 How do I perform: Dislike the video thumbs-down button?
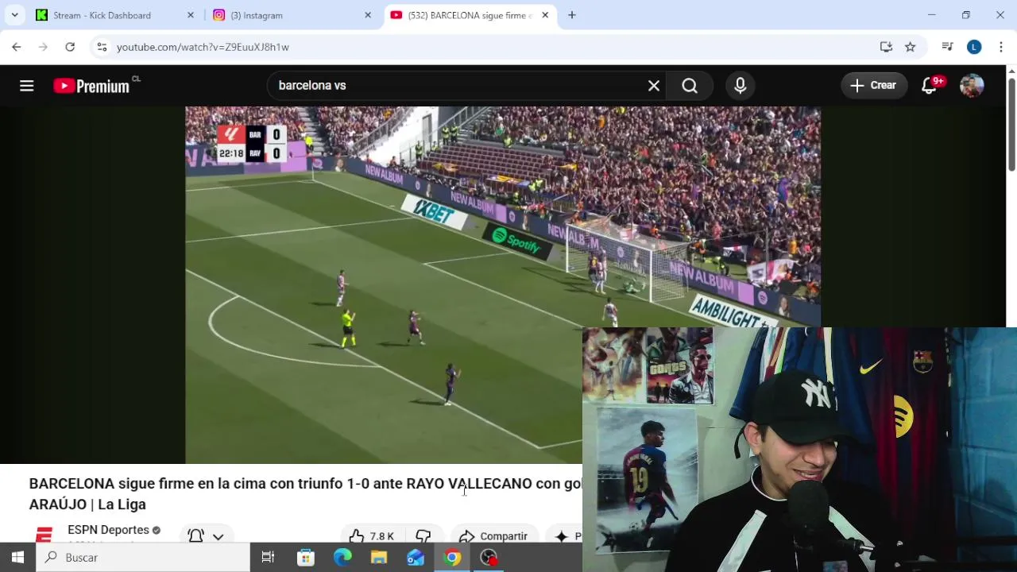point(423,535)
